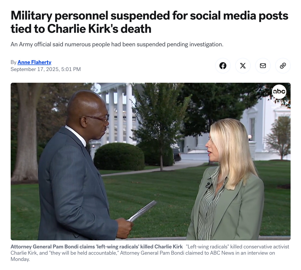Click the lapel microphone on the green blazer
This screenshot has height=270, width=301.
coord(208,185)
